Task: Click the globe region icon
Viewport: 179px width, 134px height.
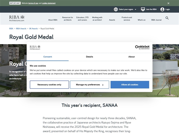Action: tap(116, 9)
